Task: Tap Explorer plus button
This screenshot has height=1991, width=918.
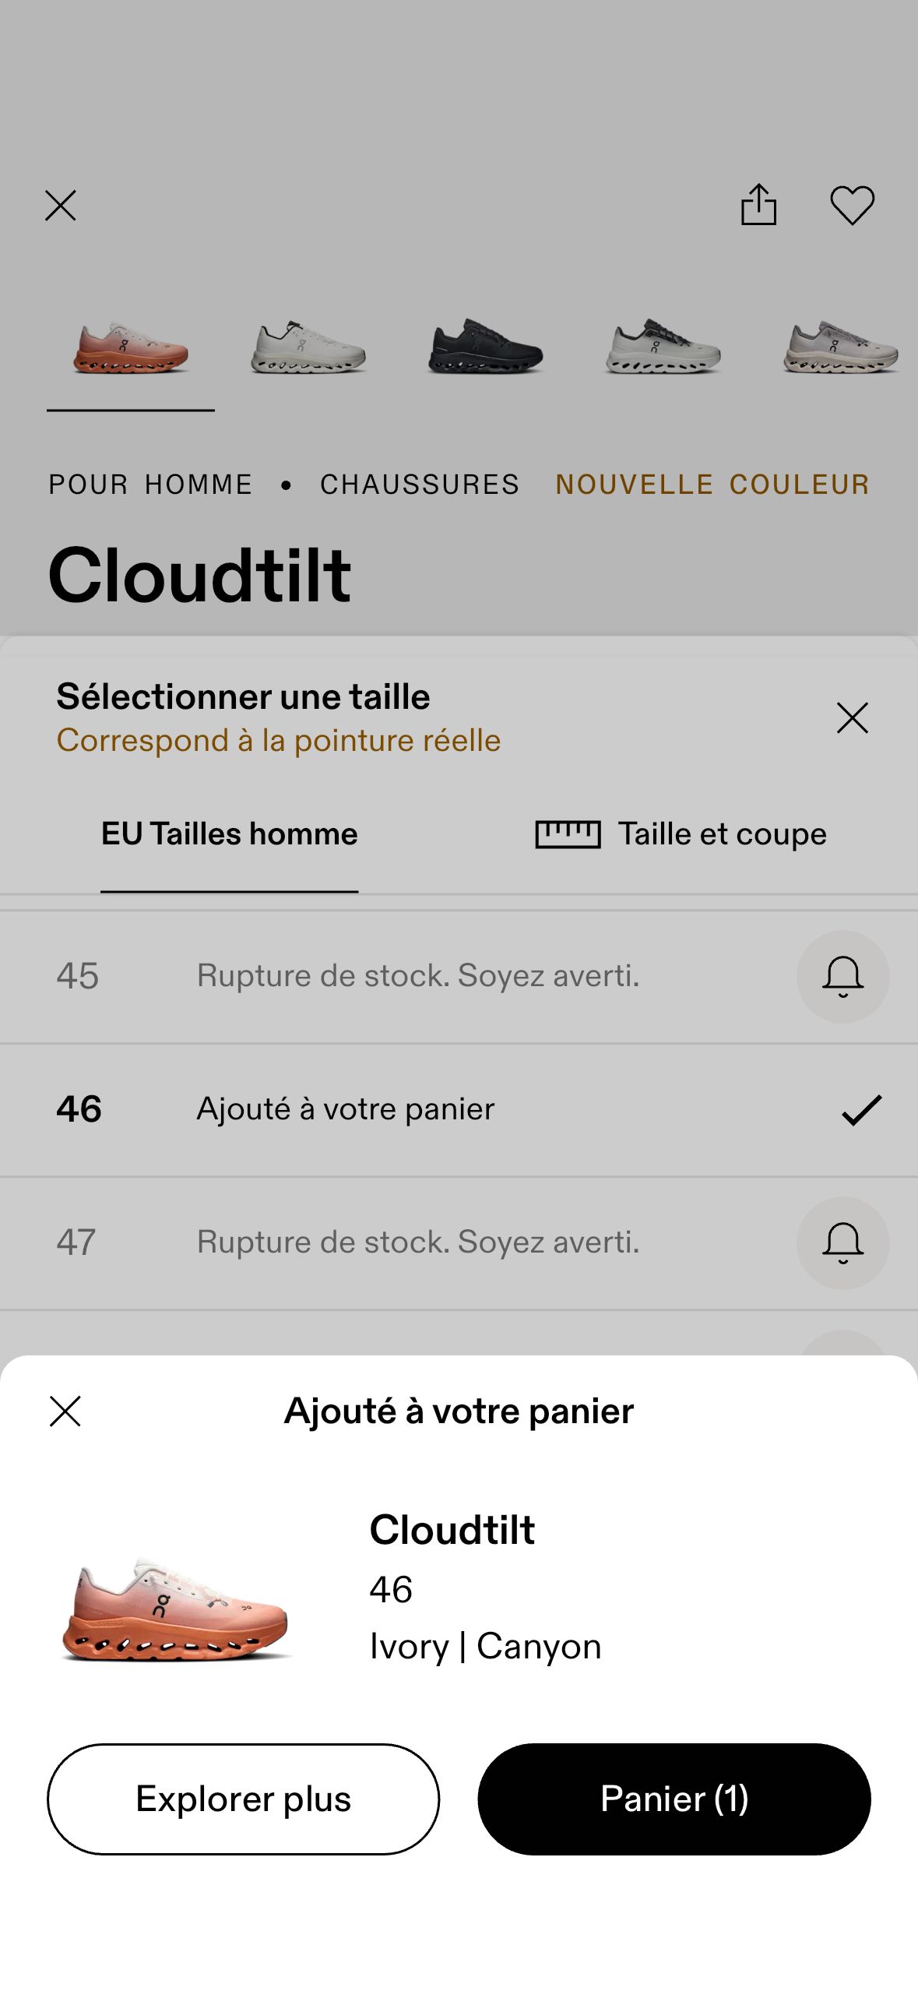Action: click(x=243, y=1799)
